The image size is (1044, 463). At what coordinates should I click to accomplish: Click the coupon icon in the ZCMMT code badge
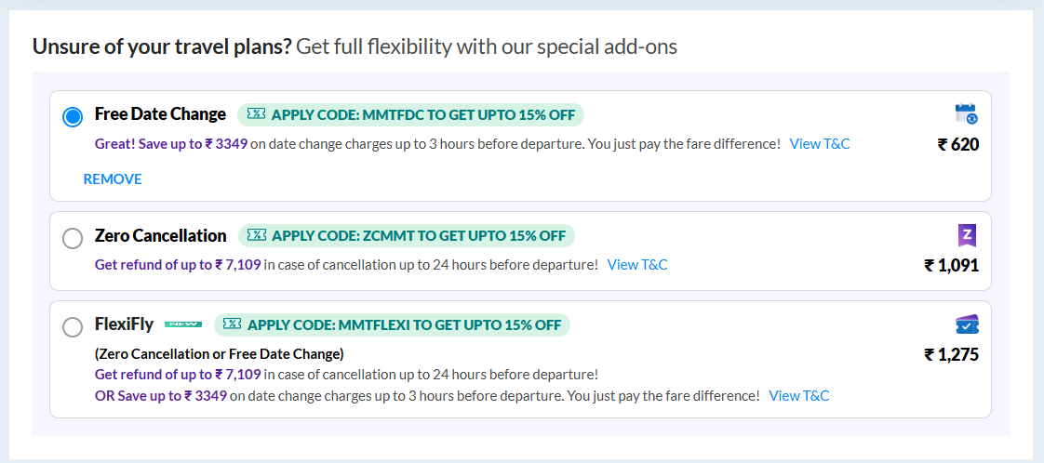(257, 235)
